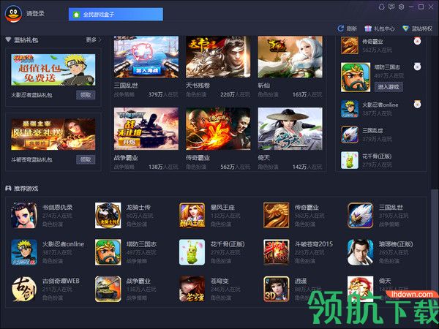Open 塔防三国志 icon under 推荐游戏
This screenshot has height=329, width=439.
pos(108,252)
